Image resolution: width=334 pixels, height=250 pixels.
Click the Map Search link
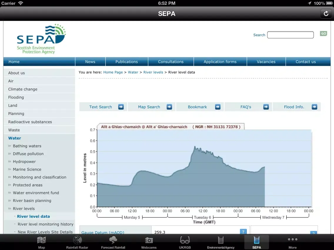pyautogui.click(x=149, y=107)
